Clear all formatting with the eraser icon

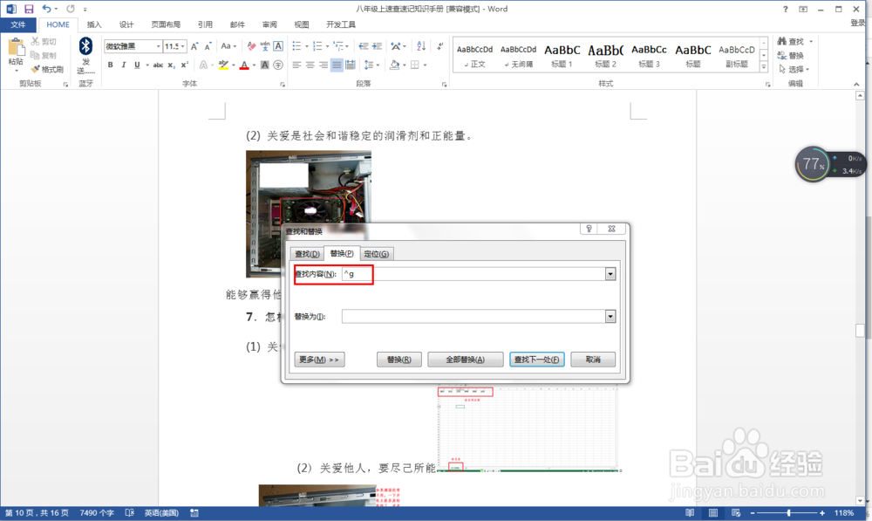[x=249, y=47]
